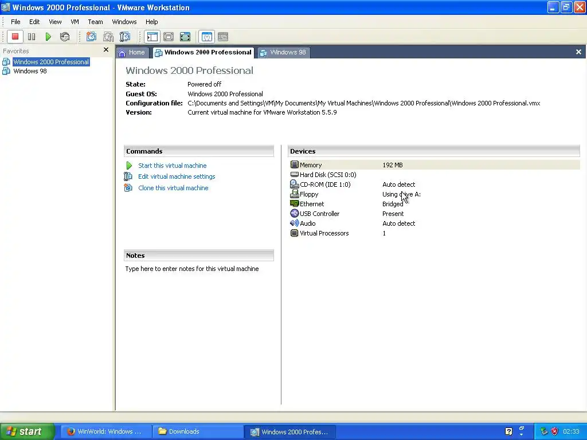Click the Suspend (pause) toolbar button
The width and height of the screenshot is (587, 440).
(x=32, y=37)
